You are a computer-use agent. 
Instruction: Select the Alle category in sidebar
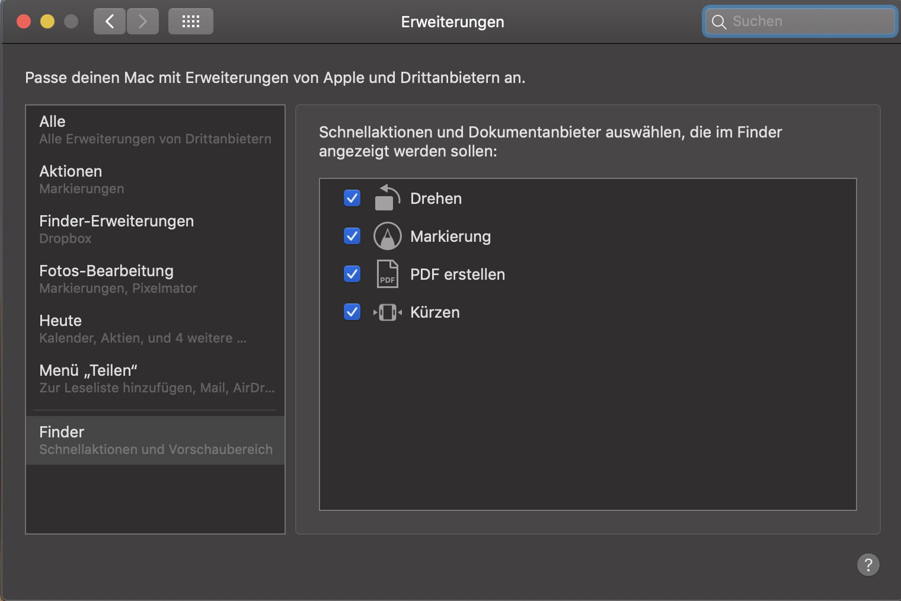pos(155,129)
